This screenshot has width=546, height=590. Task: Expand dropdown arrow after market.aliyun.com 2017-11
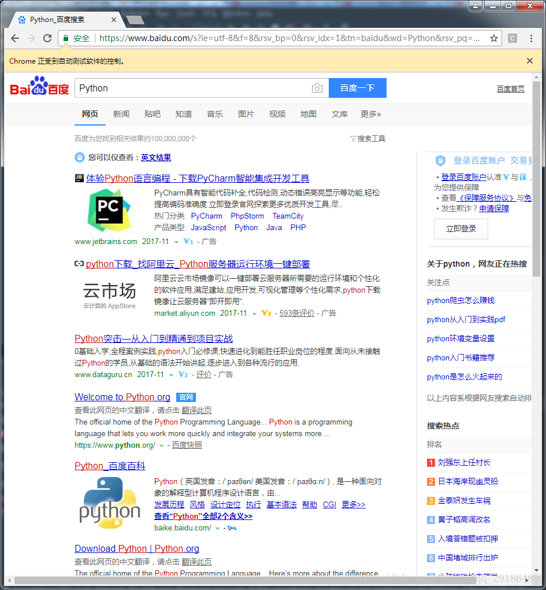pyautogui.click(x=254, y=314)
